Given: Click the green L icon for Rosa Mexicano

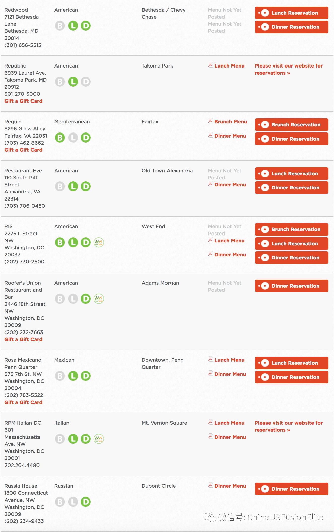Looking at the screenshot, I should pyautogui.click(x=73, y=376).
